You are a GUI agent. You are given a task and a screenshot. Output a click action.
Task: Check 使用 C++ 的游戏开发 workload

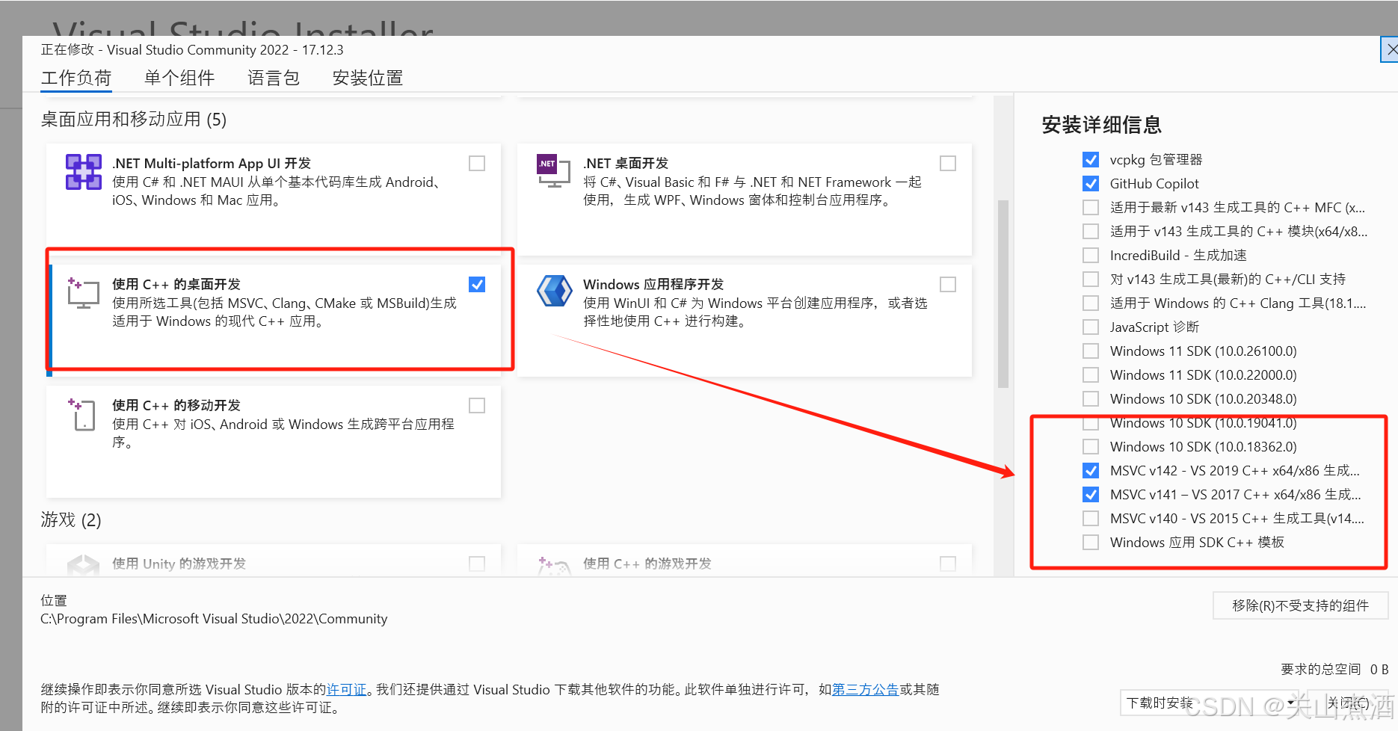948,564
